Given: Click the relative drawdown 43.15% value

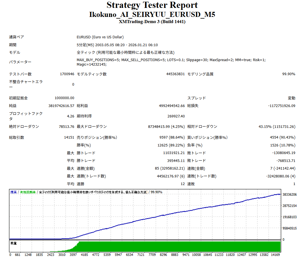Looking at the screenshot, I should coord(277,127).
